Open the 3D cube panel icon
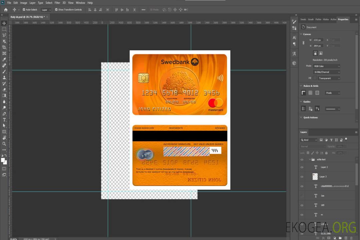The height and width of the screenshot is (240, 360). [294, 63]
